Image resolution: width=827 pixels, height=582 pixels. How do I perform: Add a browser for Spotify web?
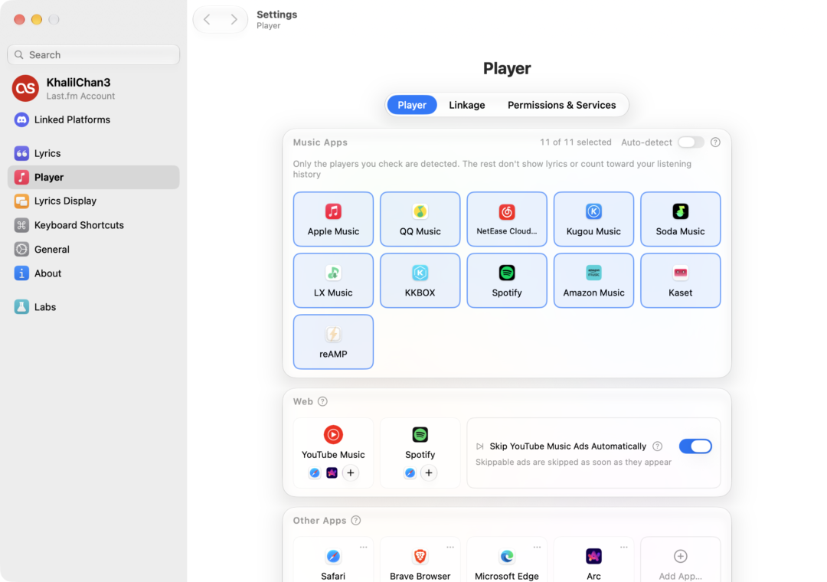coord(428,472)
